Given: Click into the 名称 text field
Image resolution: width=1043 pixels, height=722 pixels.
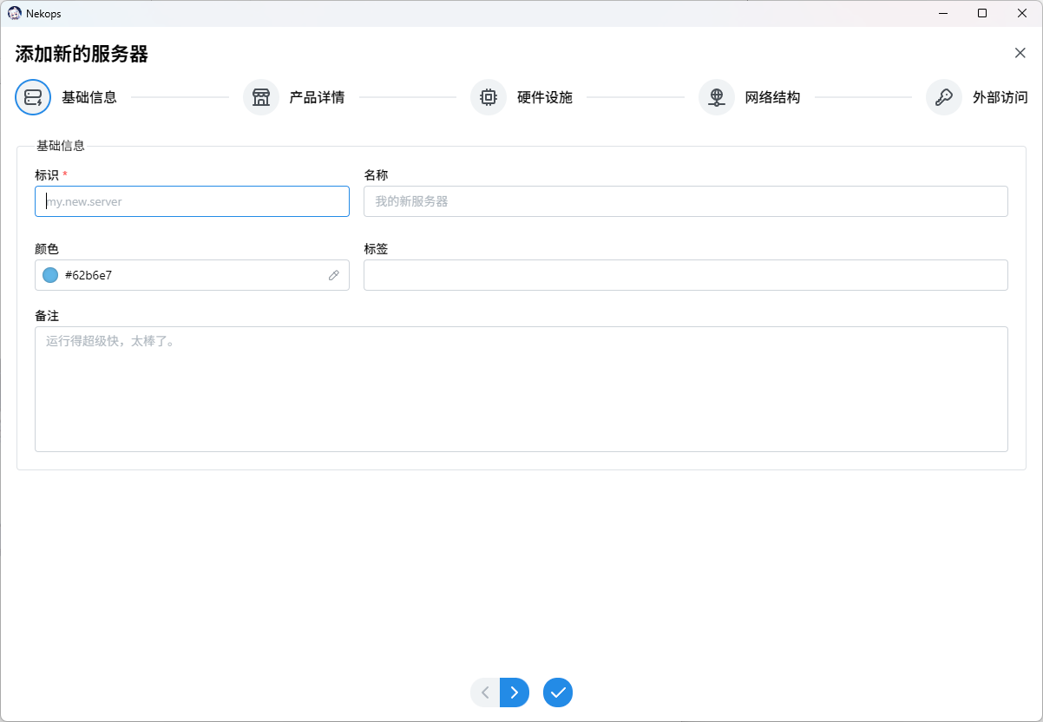Looking at the screenshot, I should tap(685, 201).
